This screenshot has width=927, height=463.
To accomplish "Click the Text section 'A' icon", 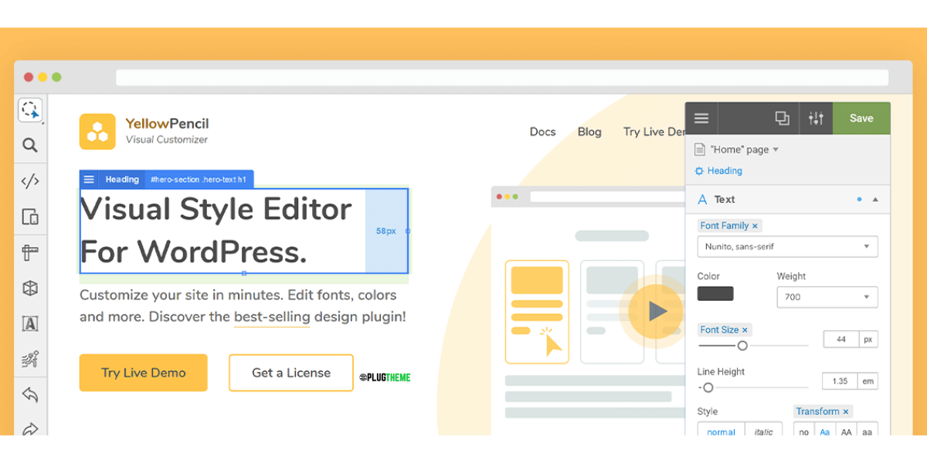I will pos(702,199).
